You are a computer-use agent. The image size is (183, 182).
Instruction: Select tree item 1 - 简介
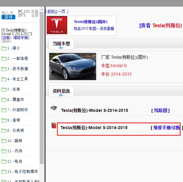[x=14, y=48]
